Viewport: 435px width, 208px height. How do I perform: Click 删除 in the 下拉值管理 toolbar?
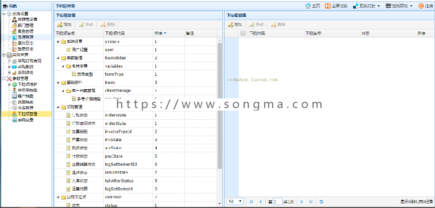278,25
